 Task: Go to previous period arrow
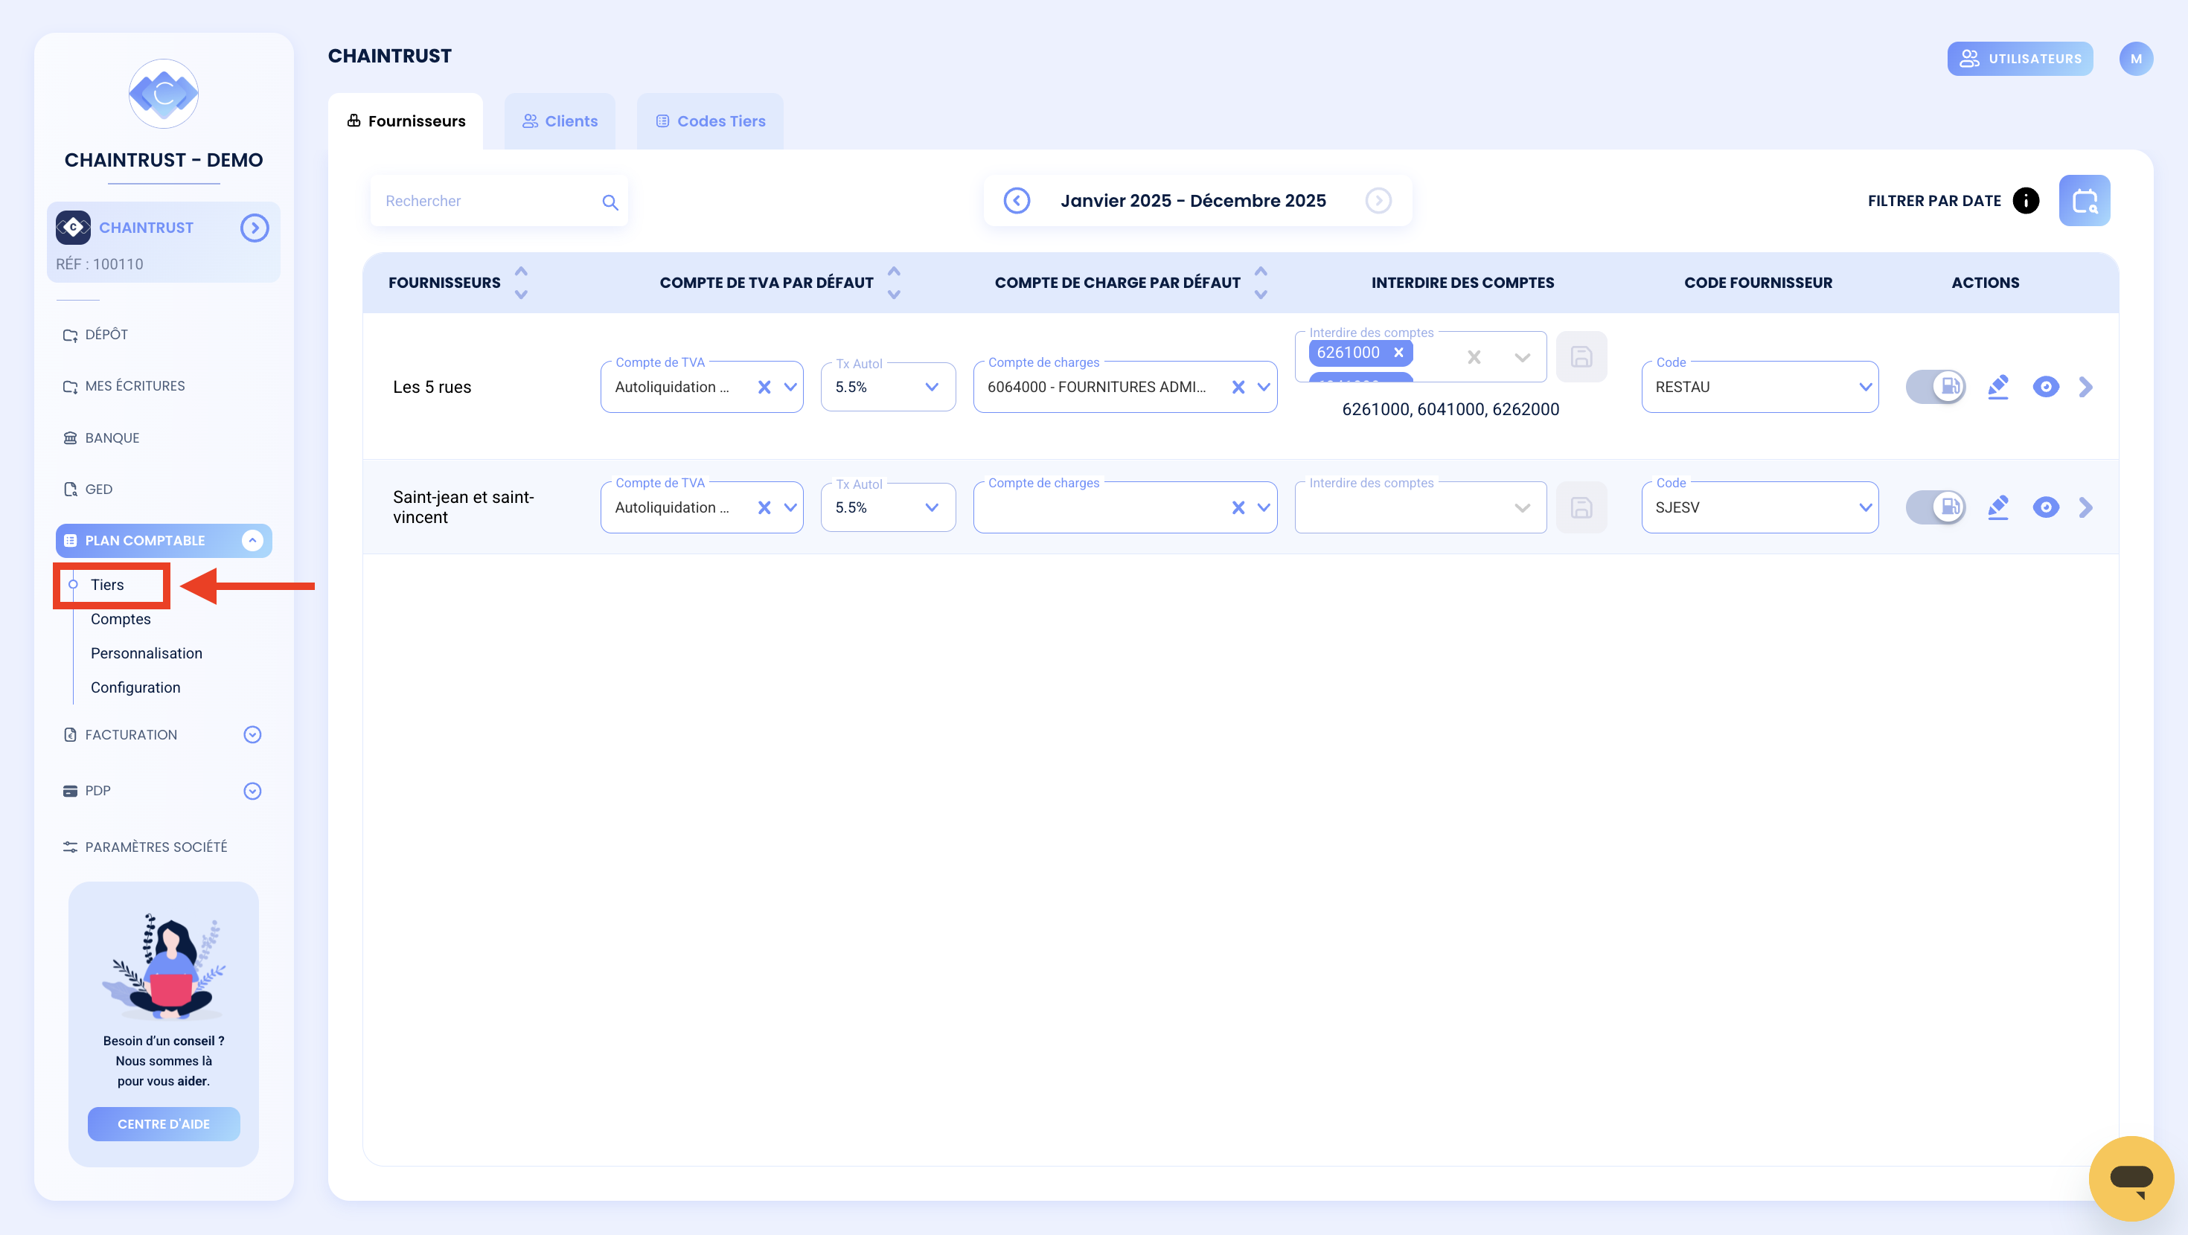1017,202
